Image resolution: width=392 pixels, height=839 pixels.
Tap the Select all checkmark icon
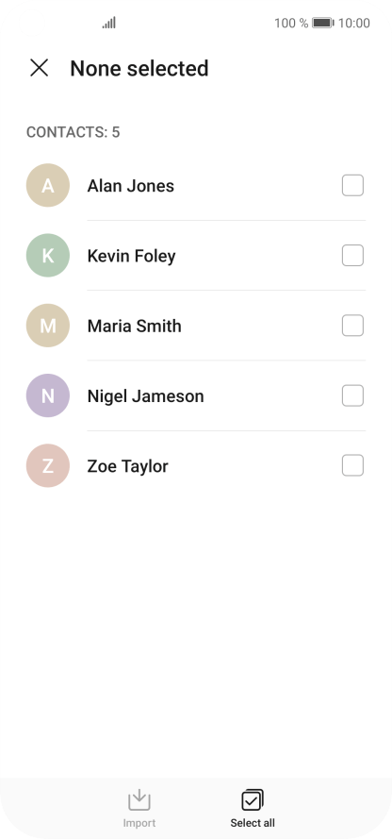tap(253, 800)
